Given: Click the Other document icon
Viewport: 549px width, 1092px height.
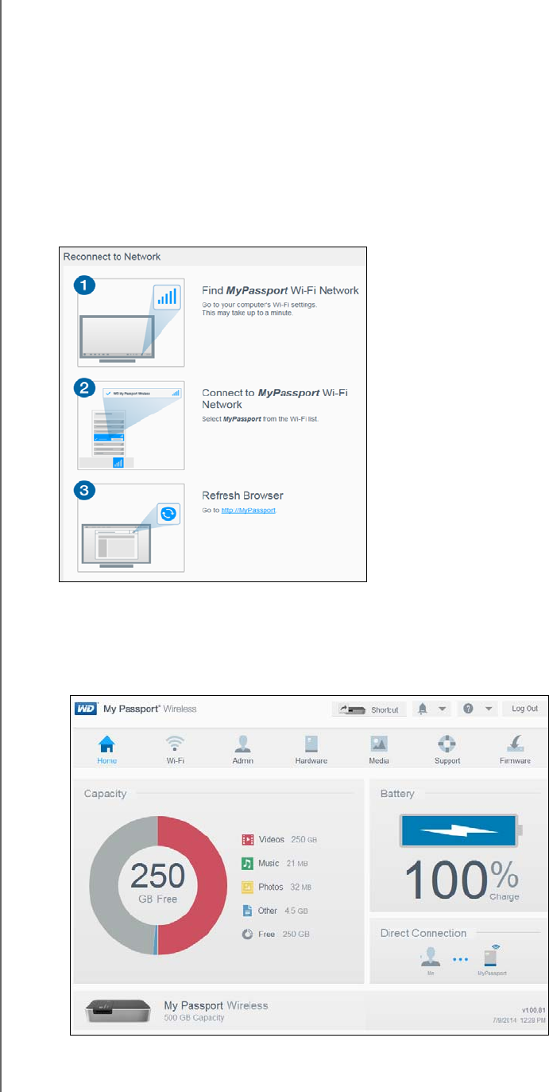Looking at the screenshot, I should click(x=248, y=910).
